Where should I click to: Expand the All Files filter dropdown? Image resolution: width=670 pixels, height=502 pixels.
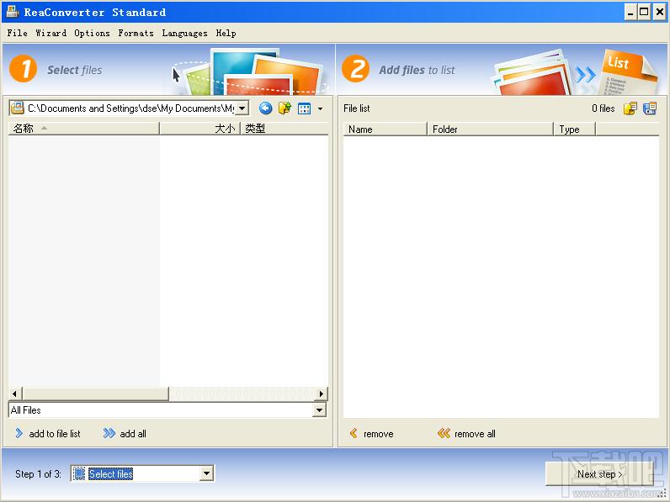click(319, 410)
